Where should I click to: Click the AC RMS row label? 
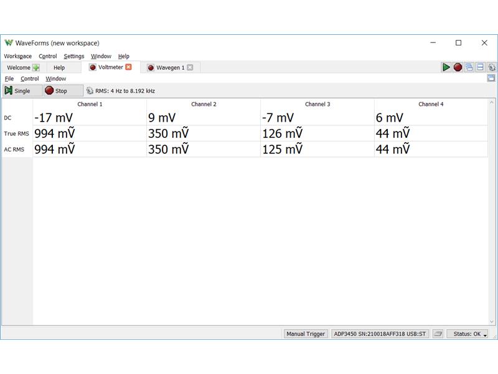(14, 149)
